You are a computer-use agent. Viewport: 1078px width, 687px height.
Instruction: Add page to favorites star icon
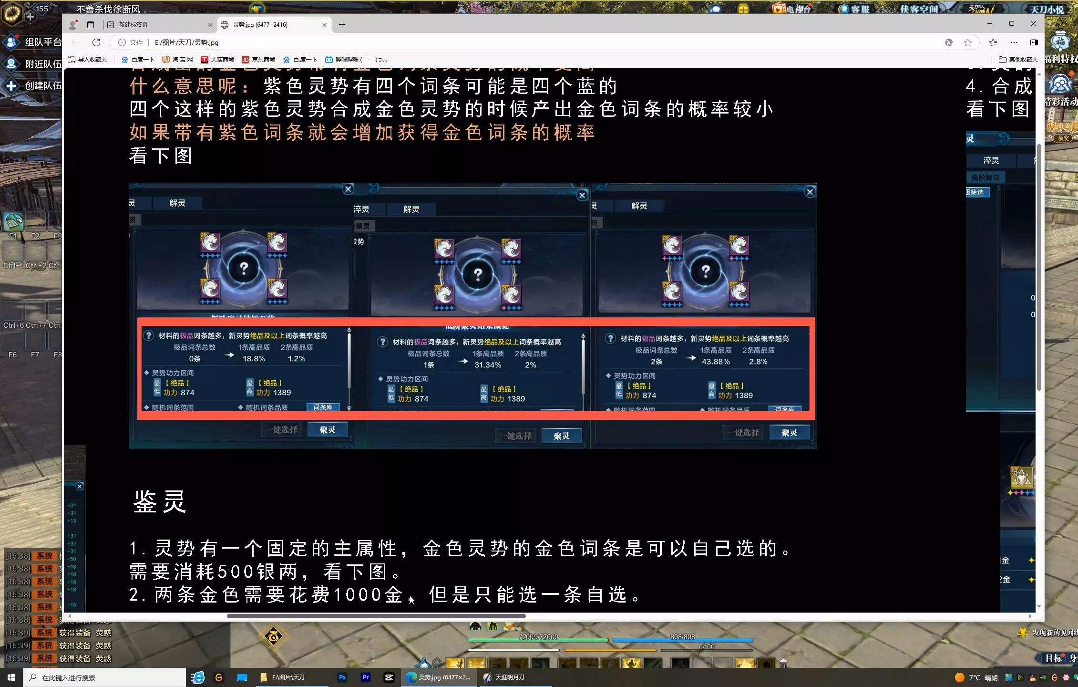(968, 42)
